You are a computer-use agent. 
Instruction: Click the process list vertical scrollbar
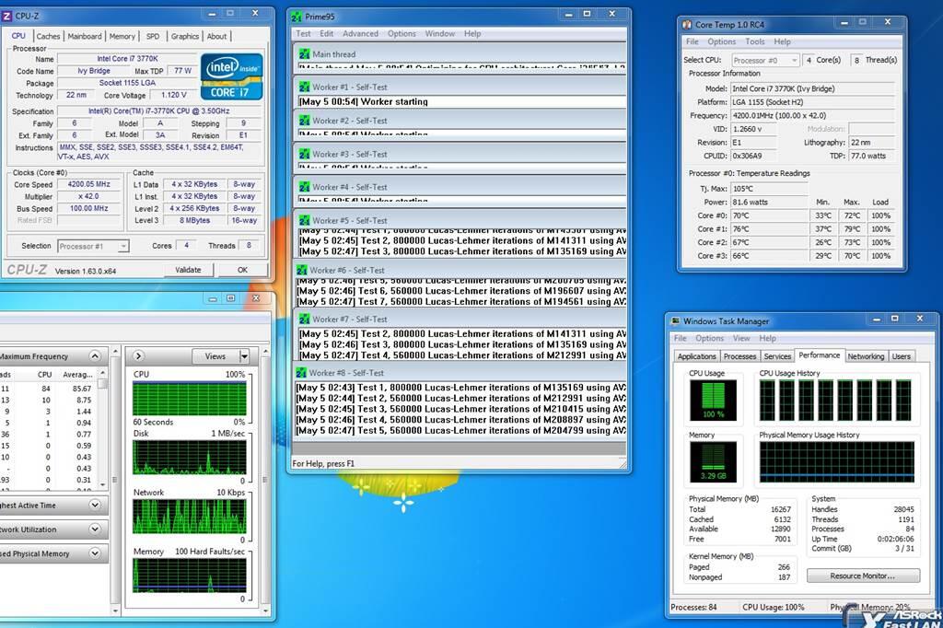click(x=103, y=428)
